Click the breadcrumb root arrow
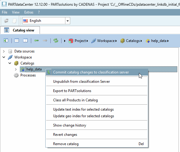Image resolution: width=180 pixels, height=152 pixels. (64, 41)
